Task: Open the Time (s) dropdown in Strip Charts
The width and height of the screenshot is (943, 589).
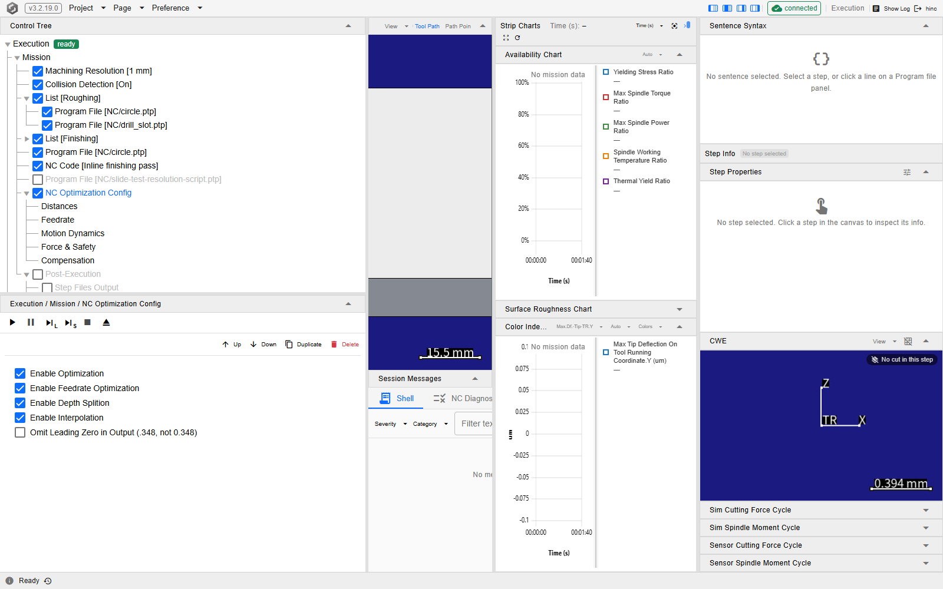Action: (x=649, y=26)
